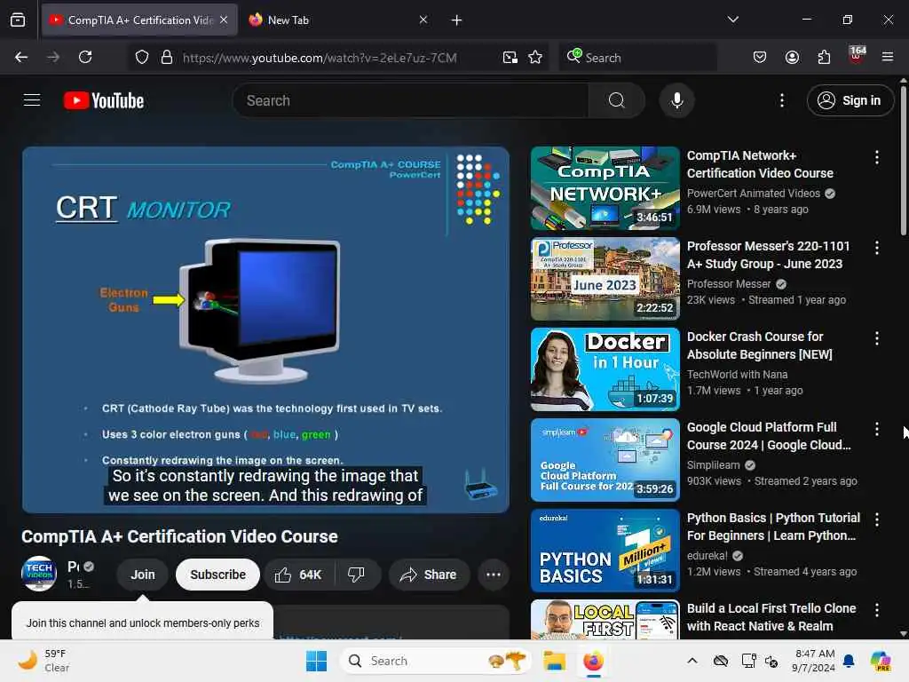Click the taskbar Search box

(x=436, y=661)
